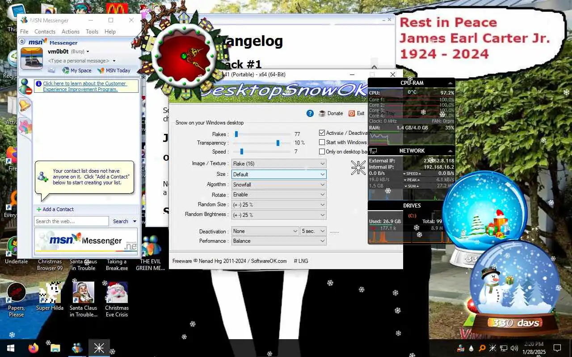
Task: Click the # LNG language option
Action: 301,261
